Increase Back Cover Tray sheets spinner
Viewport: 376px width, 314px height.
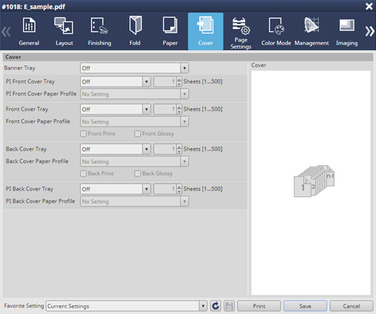(179, 147)
